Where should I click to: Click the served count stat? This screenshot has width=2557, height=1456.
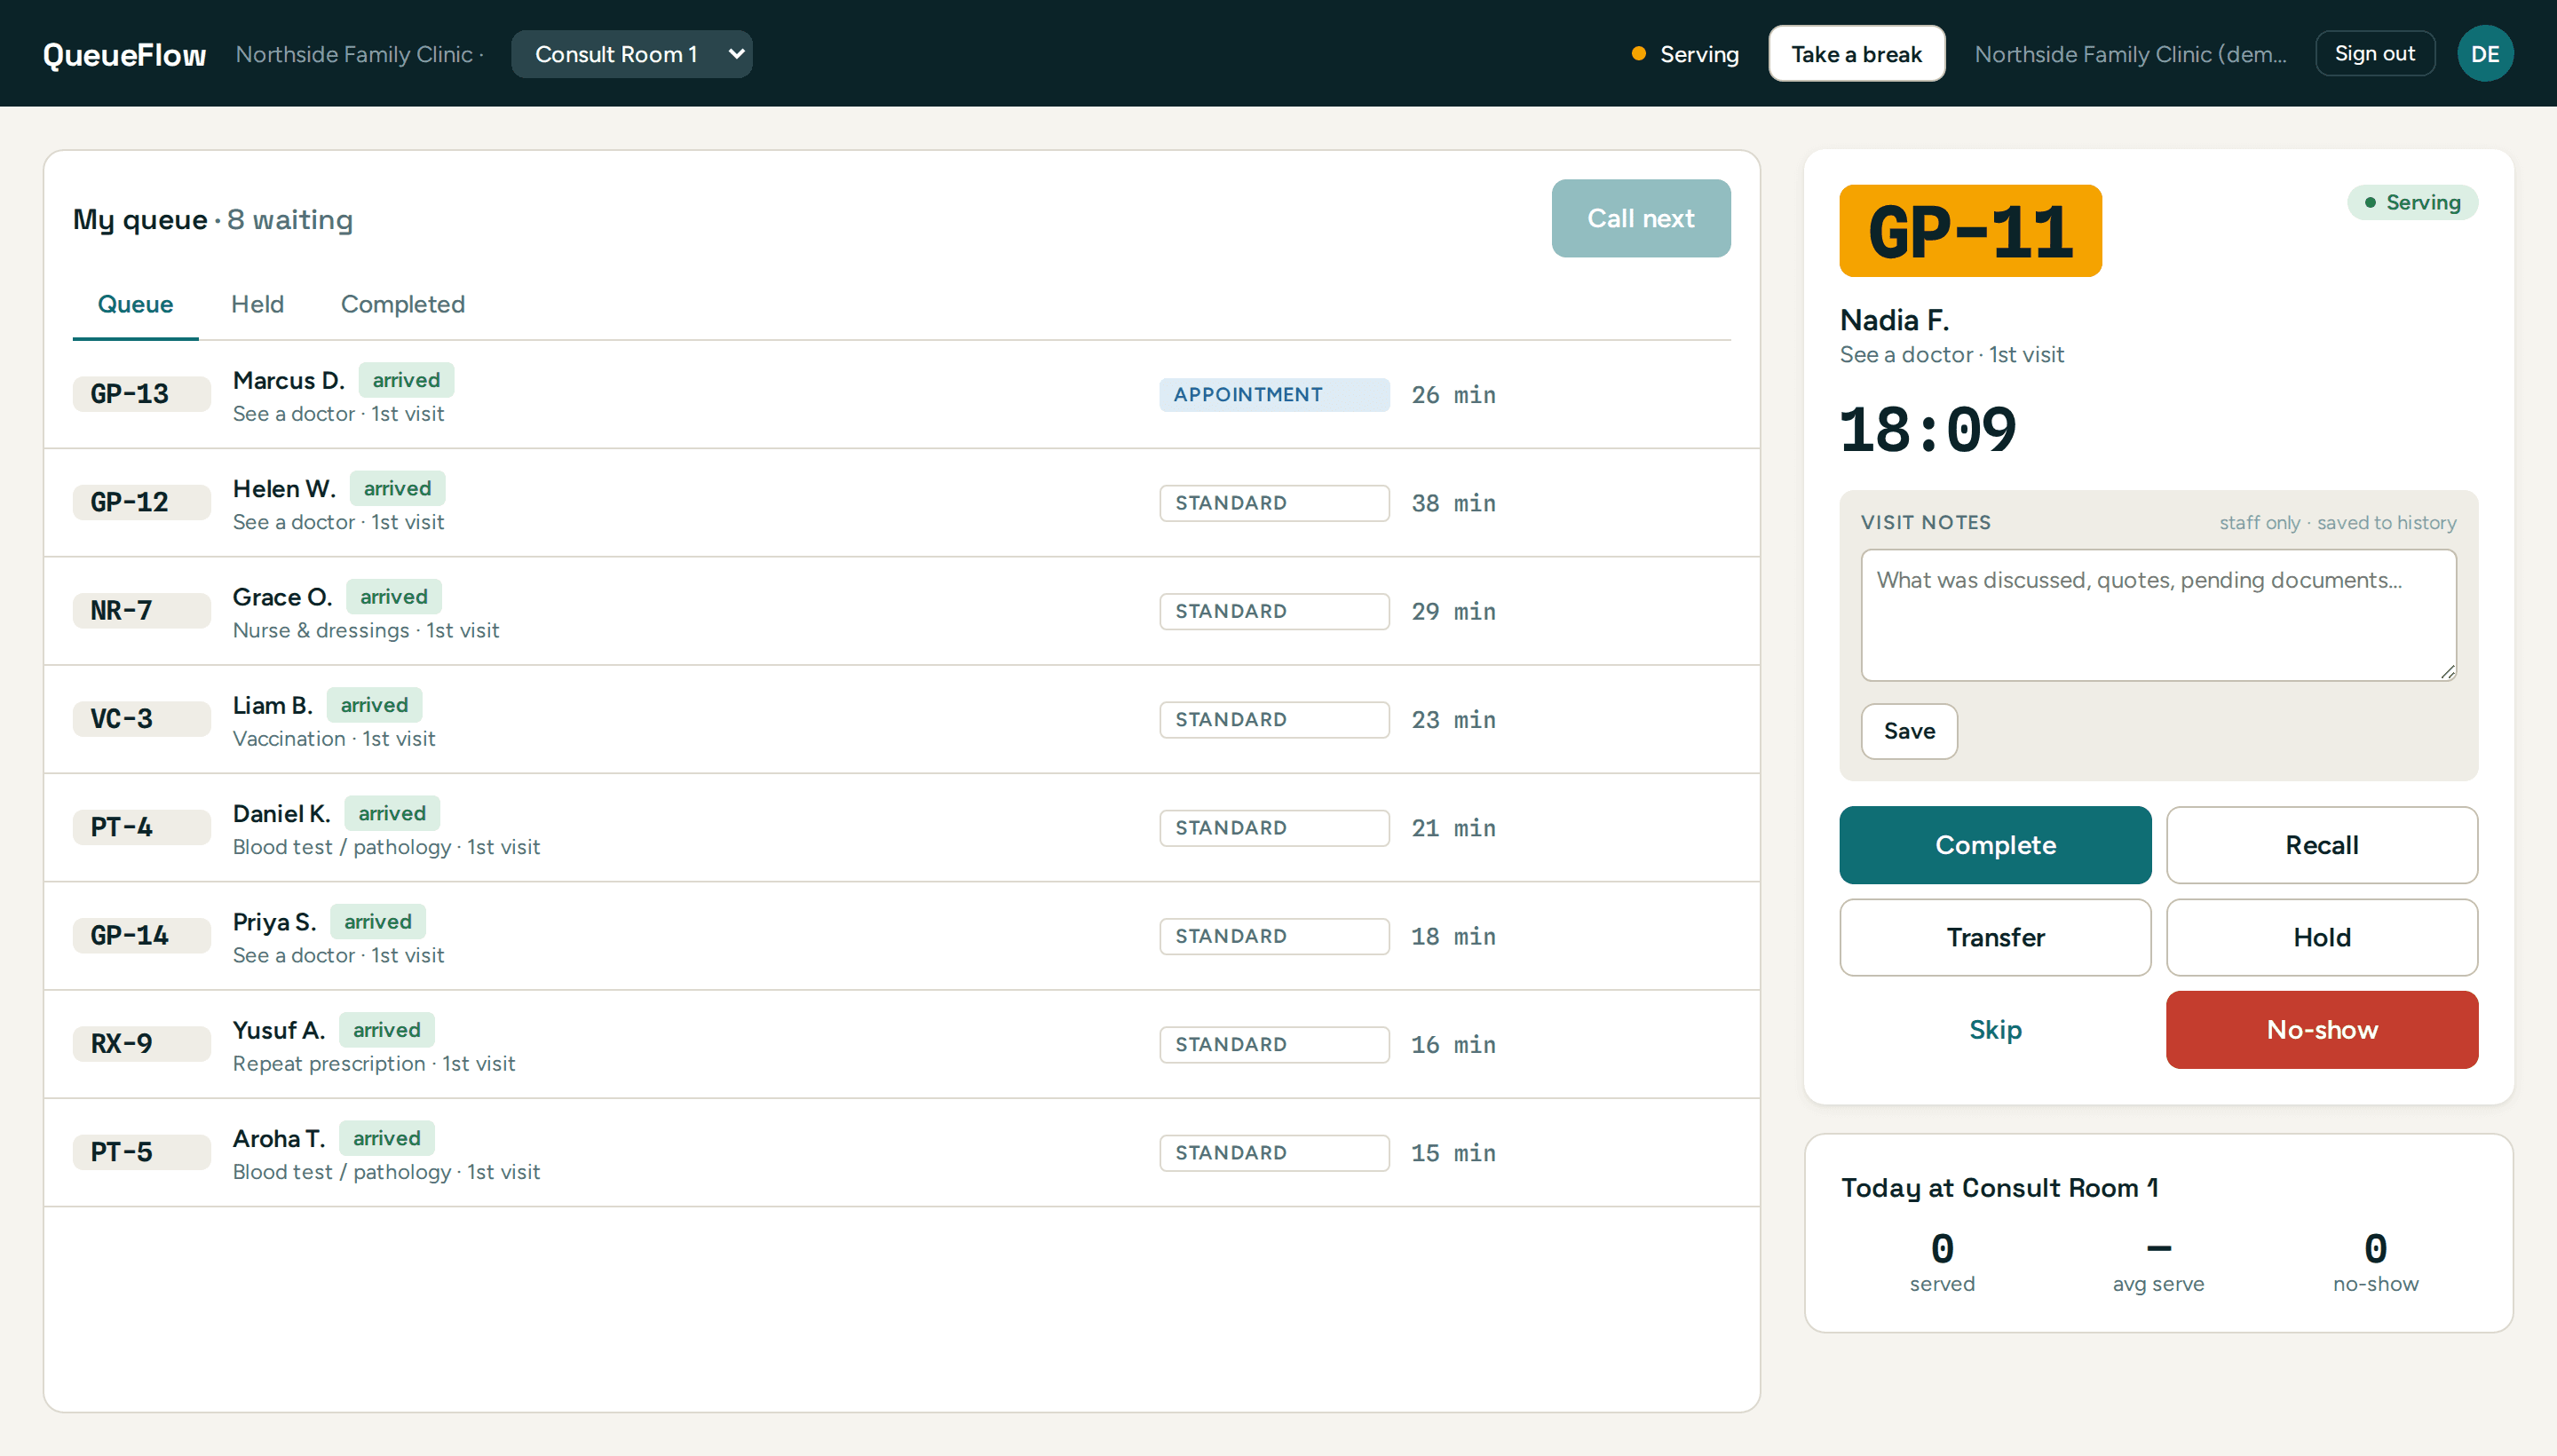pyautogui.click(x=1941, y=1262)
